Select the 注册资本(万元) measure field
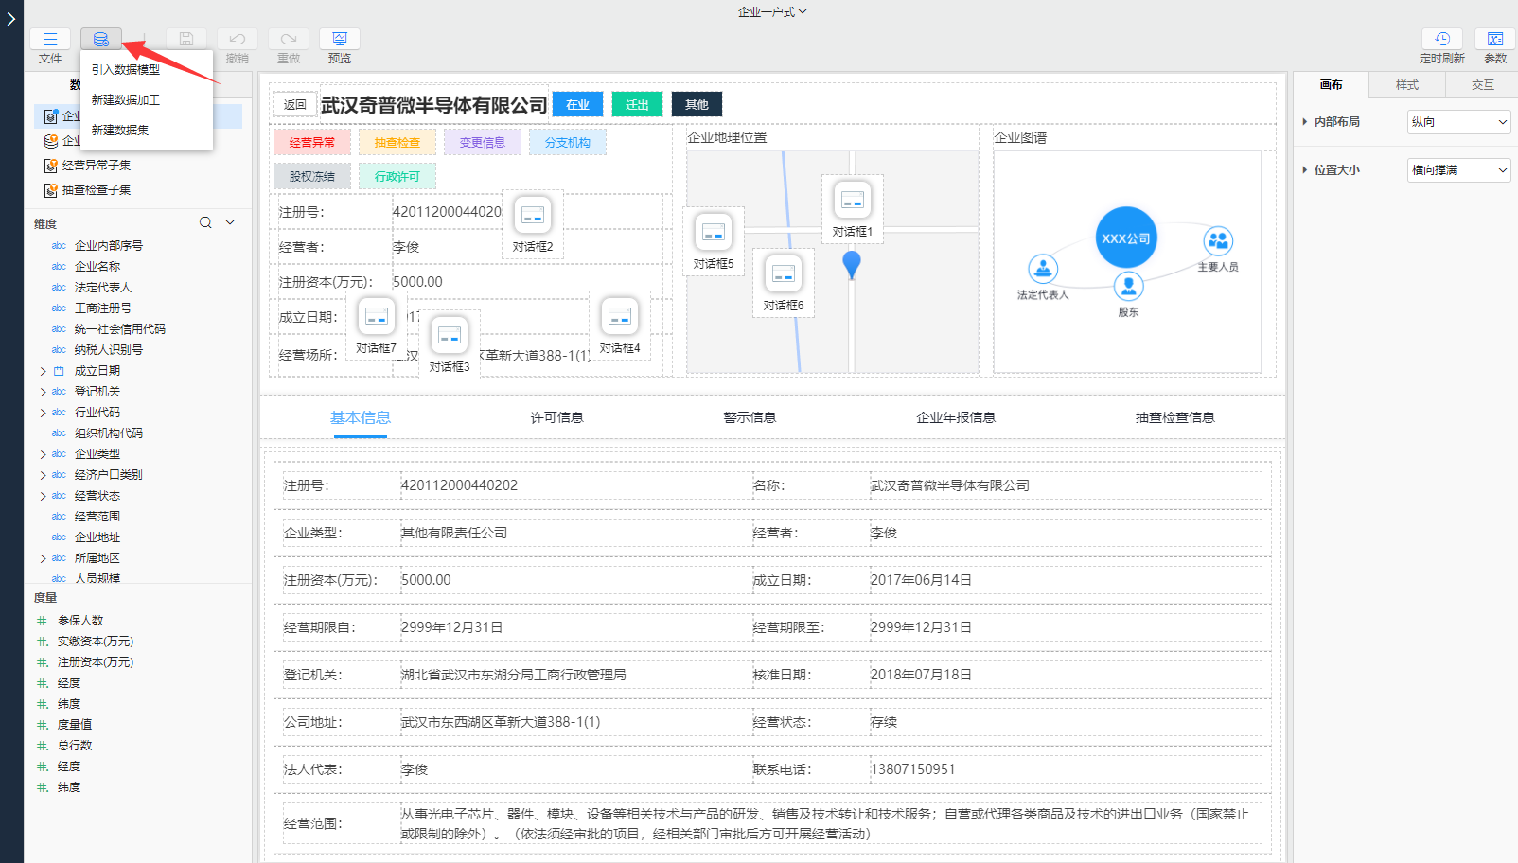This screenshot has height=863, width=1518. tap(96, 662)
